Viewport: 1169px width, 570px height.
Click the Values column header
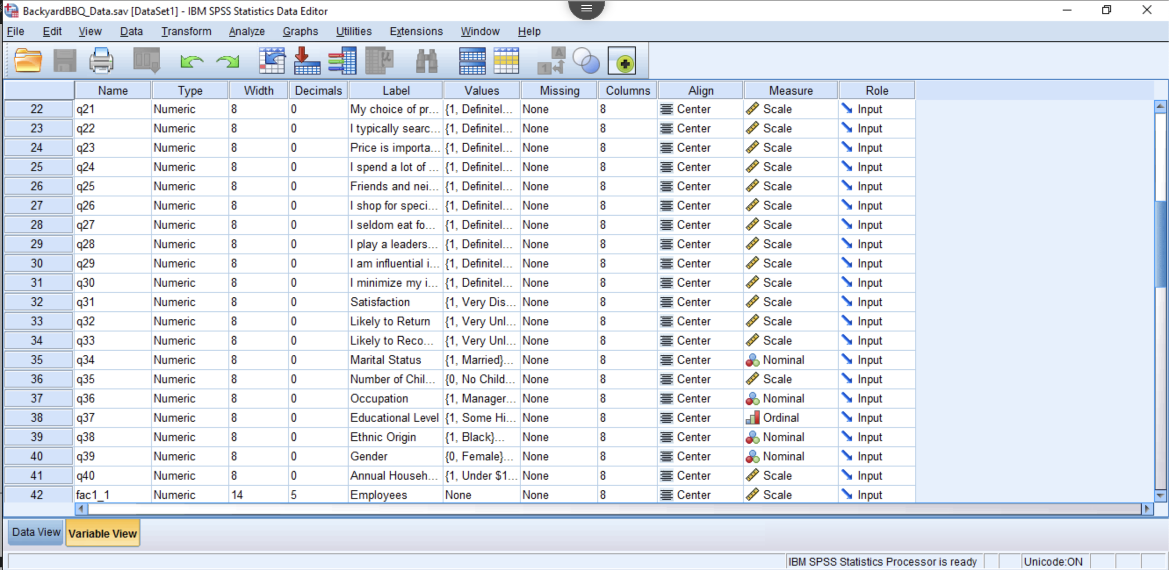click(x=481, y=90)
